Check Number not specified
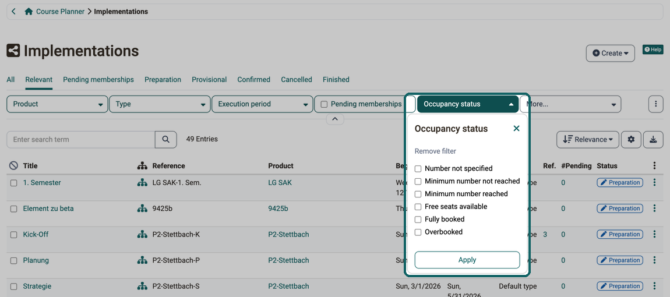The image size is (670, 297). pos(418,168)
